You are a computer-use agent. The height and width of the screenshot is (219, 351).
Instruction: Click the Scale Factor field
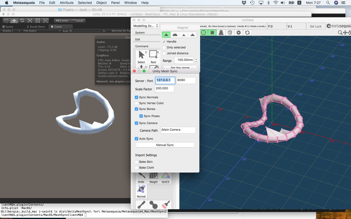(164, 88)
